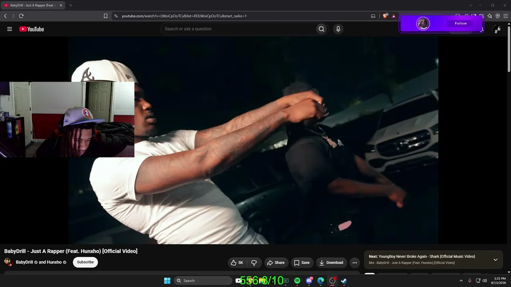Open Steam from the taskbar

(344, 281)
